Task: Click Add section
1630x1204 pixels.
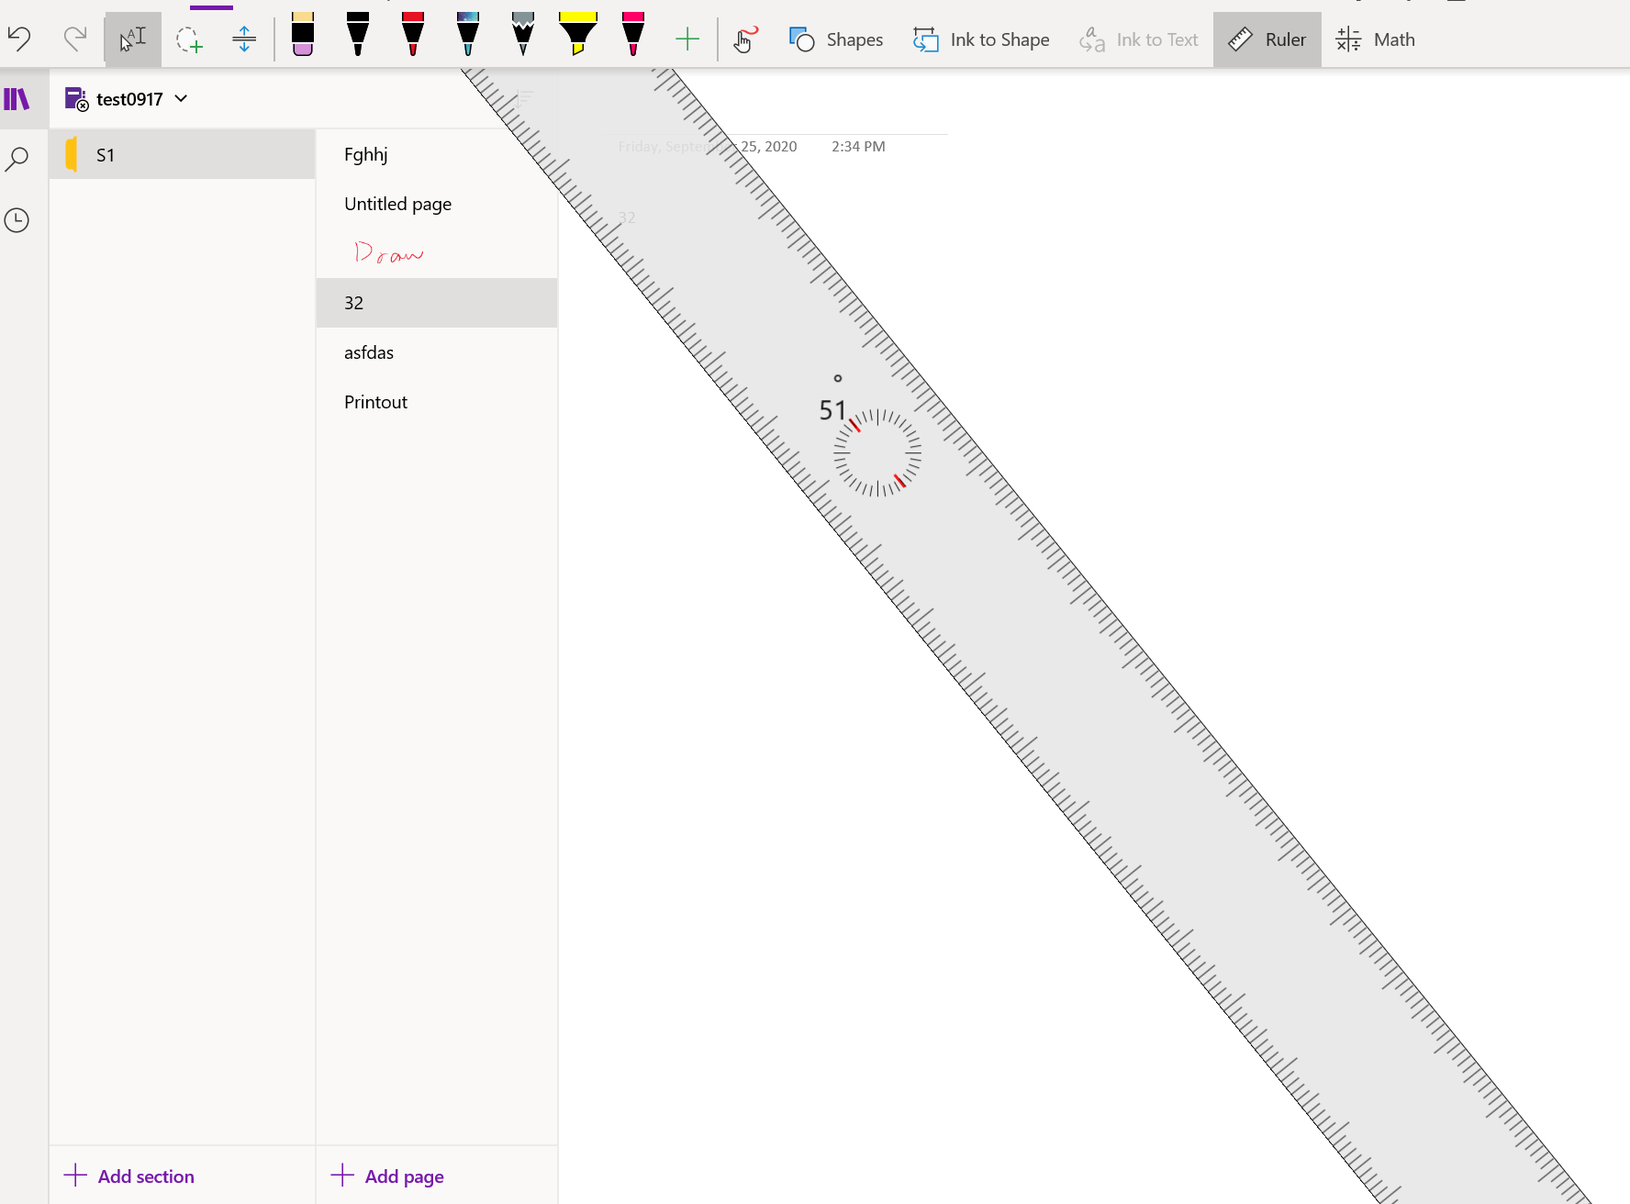Action: (x=129, y=1176)
